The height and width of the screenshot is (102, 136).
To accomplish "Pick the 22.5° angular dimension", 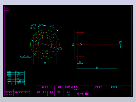I will click(x=41, y=25).
